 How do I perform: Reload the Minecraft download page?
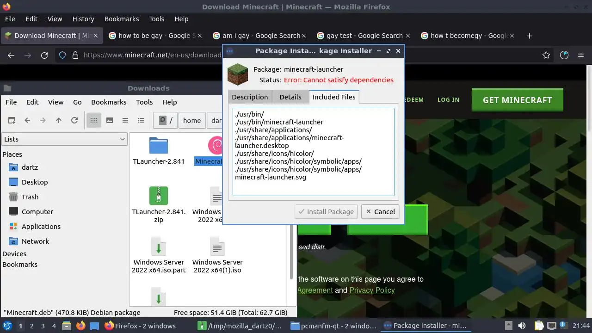(x=44, y=55)
